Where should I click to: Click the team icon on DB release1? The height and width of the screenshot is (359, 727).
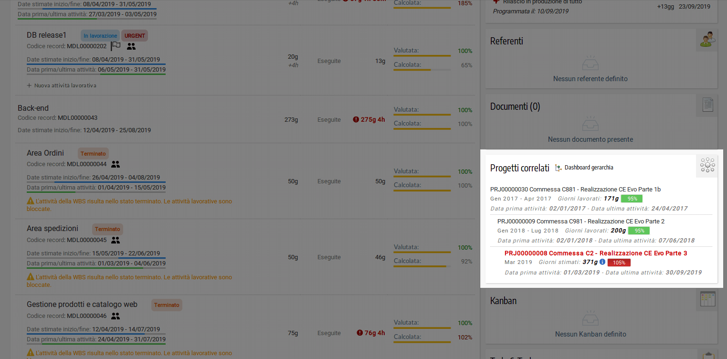131,46
